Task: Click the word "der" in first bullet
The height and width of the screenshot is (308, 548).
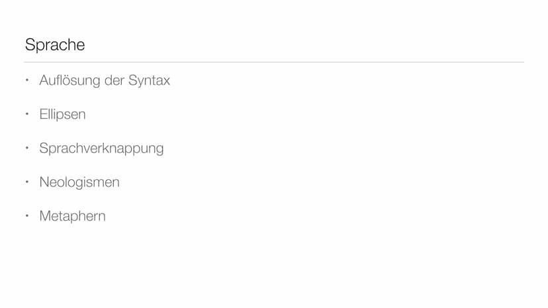Action: 114,81
